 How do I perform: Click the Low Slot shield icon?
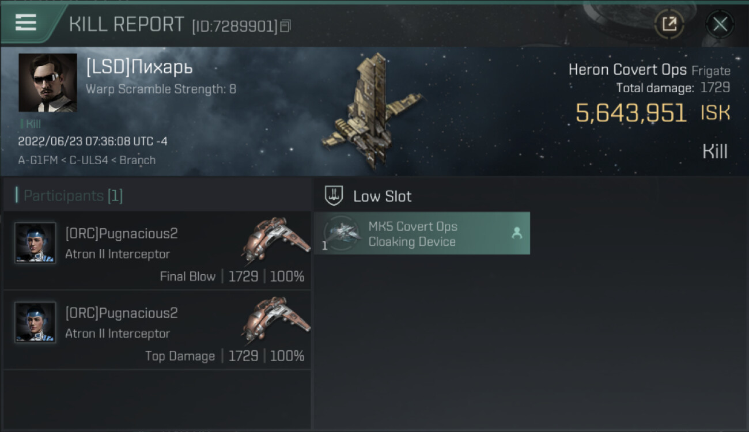click(x=334, y=196)
